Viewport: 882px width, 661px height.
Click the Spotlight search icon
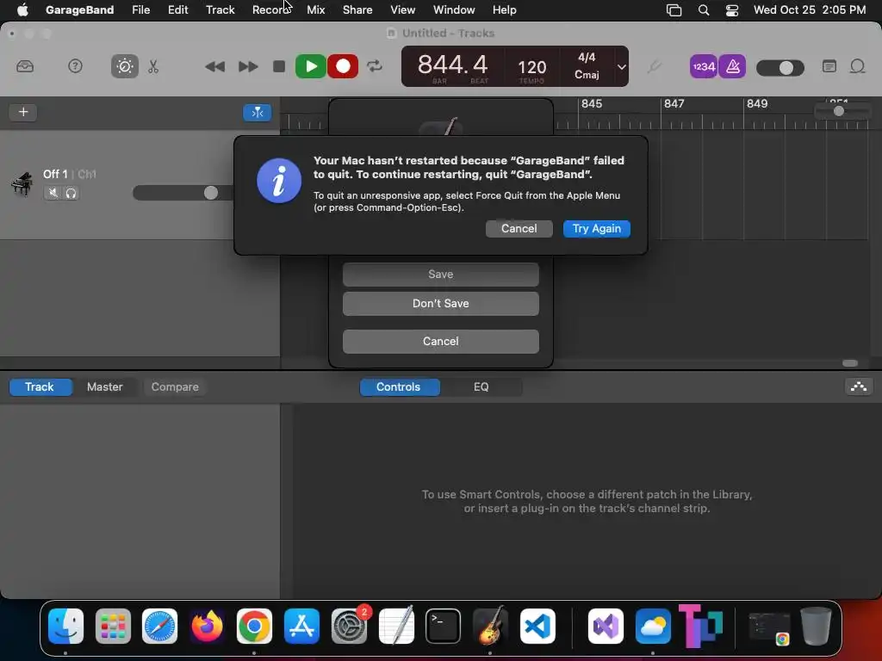click(x=703, y=9)
